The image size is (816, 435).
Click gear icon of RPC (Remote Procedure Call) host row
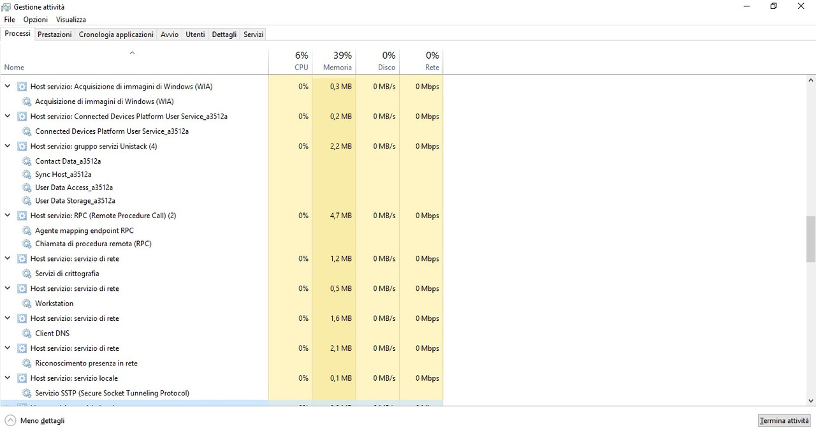point(22,216)
